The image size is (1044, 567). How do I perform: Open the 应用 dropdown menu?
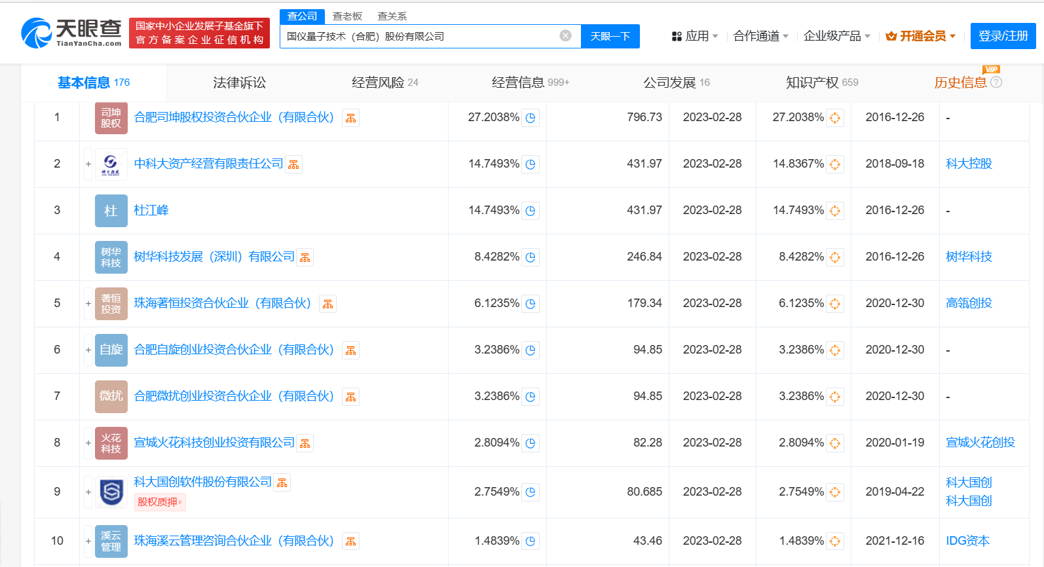695,36
